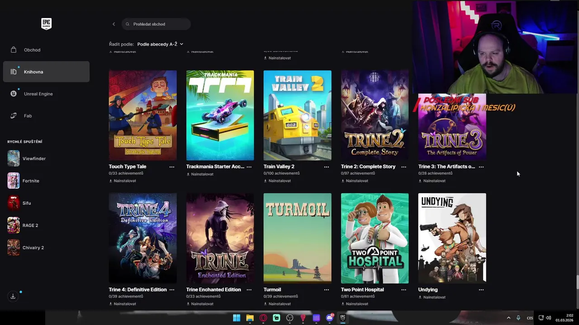Image resolution: width=579 pixels, height=325 pixels.
Task: Click the library vertical scrollbar thumb
Action: [577, 282]
